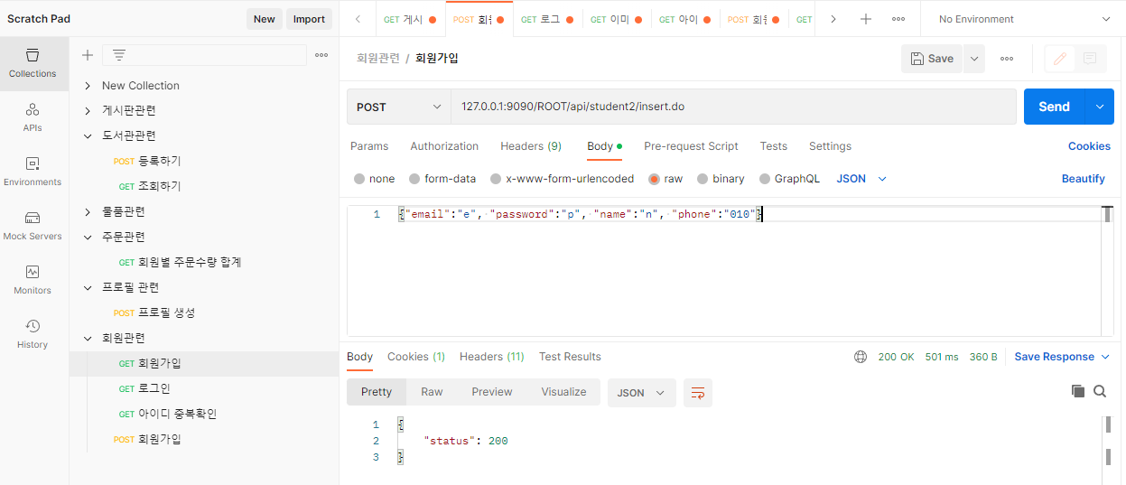This screenshot has height=485, width=1126.
Task: Click the Cookies link
Action: pos(1089,146)
